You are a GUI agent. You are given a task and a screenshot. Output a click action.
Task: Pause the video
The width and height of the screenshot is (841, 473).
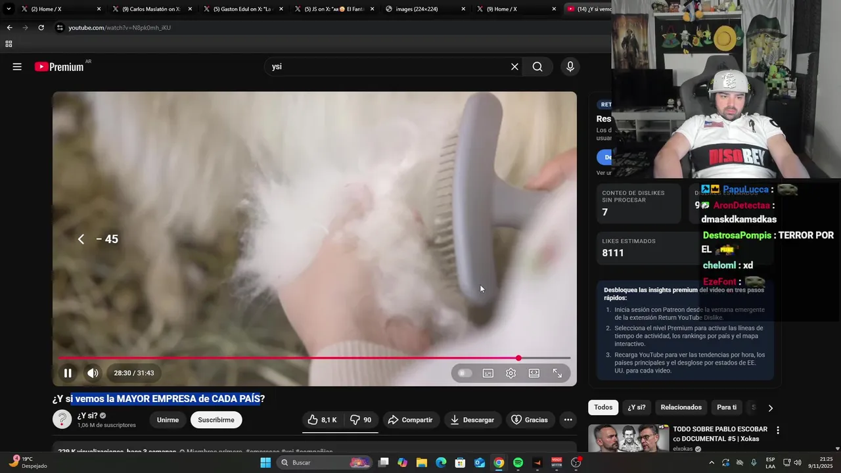(x=68, y=373)
